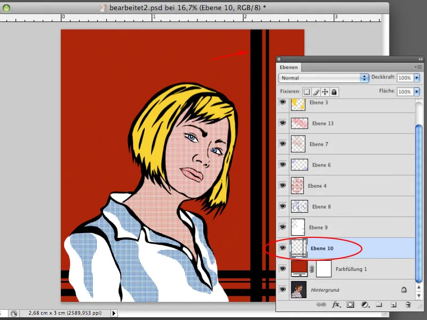The image size is (427, 320).
Task: Select Ebene 8 thumbnail
Action: [x=299, y=206]
